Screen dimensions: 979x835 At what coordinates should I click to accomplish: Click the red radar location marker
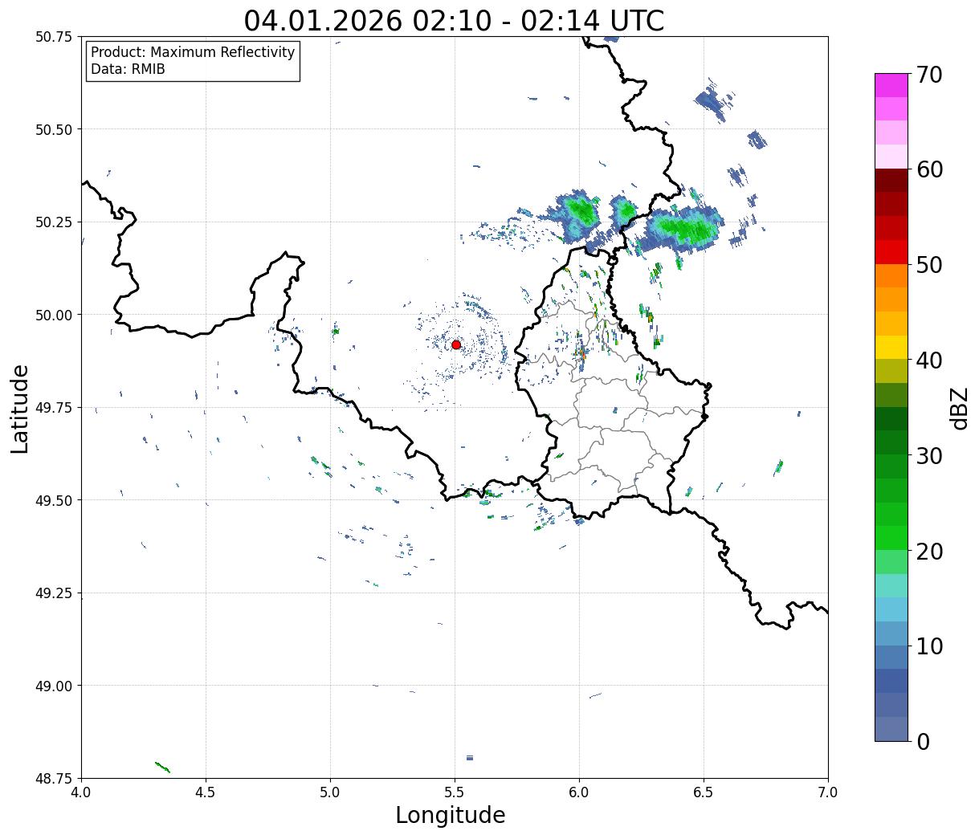(x=456, y=344)
